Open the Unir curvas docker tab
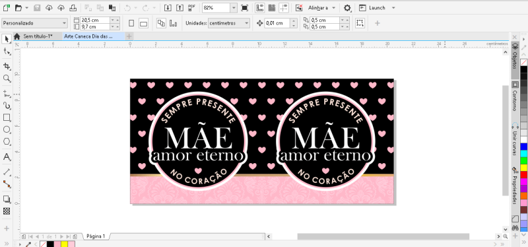 (515, 139)
